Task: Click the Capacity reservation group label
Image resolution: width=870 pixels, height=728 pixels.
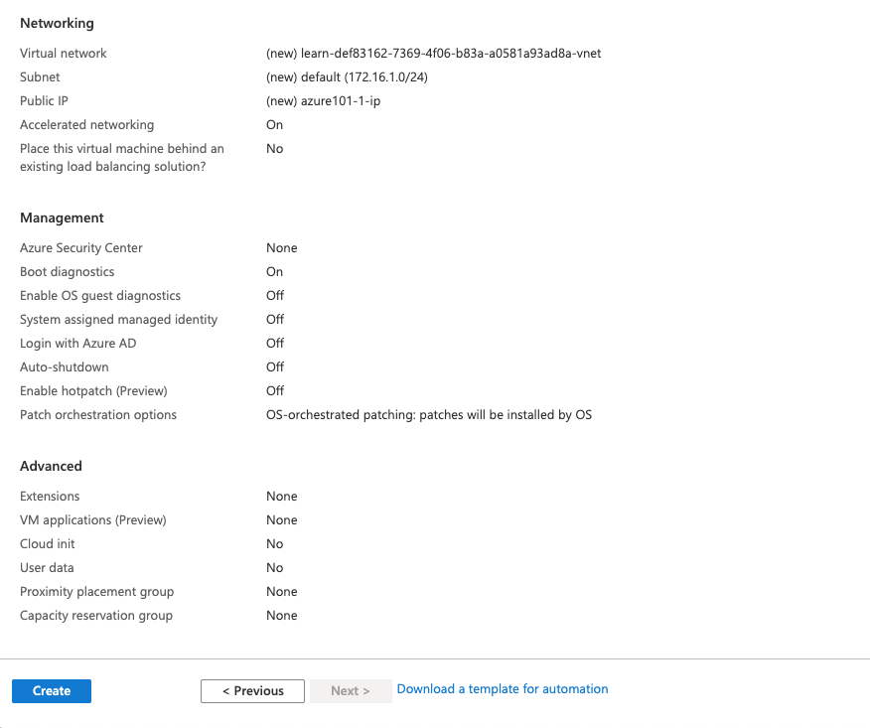Action: pos(96,616)
